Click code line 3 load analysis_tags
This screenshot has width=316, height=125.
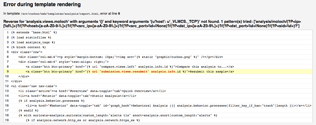(x=158, y=42)
